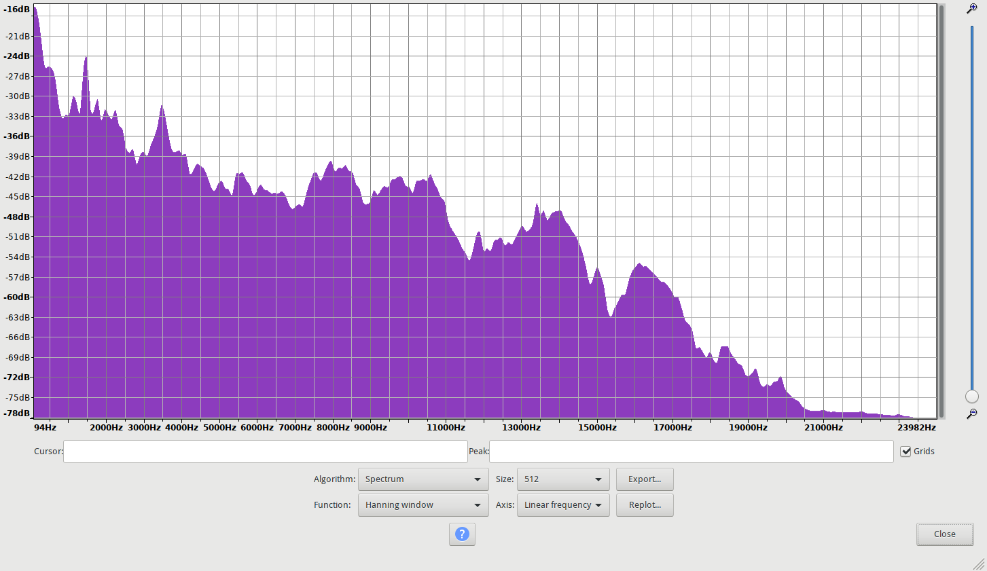The height and width of the screenshot is (571, 987).
Task: Click the Replot... button
Action: (645, 505)
